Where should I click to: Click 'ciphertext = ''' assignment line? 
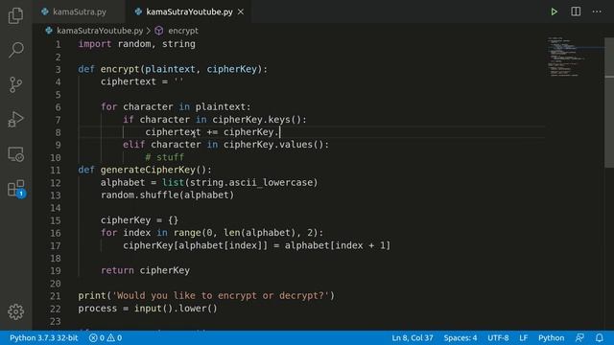click(142, 81)
